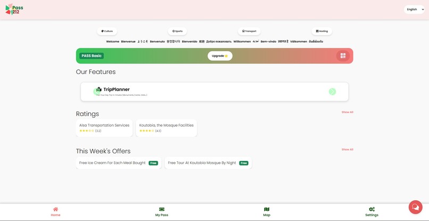Open the Settings tab
Screen dimensions: 429x221
(372, 212)
